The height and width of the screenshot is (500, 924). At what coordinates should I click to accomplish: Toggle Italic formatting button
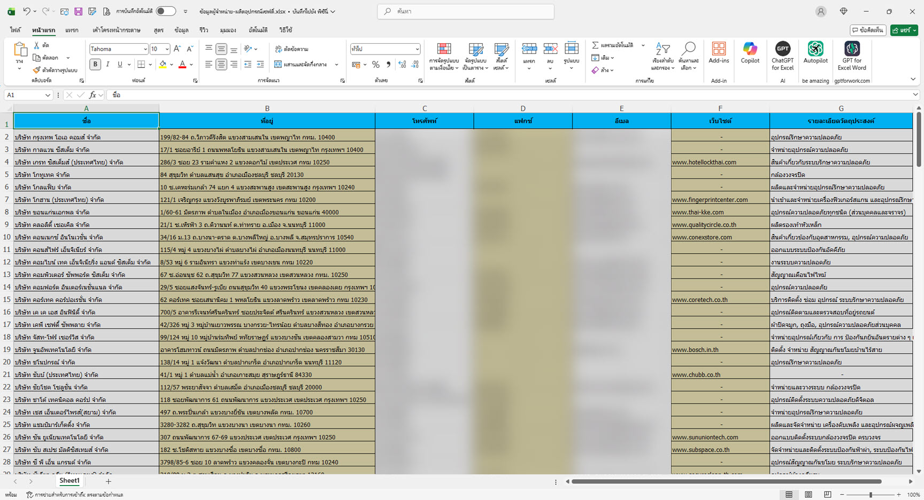click(107, 65)
